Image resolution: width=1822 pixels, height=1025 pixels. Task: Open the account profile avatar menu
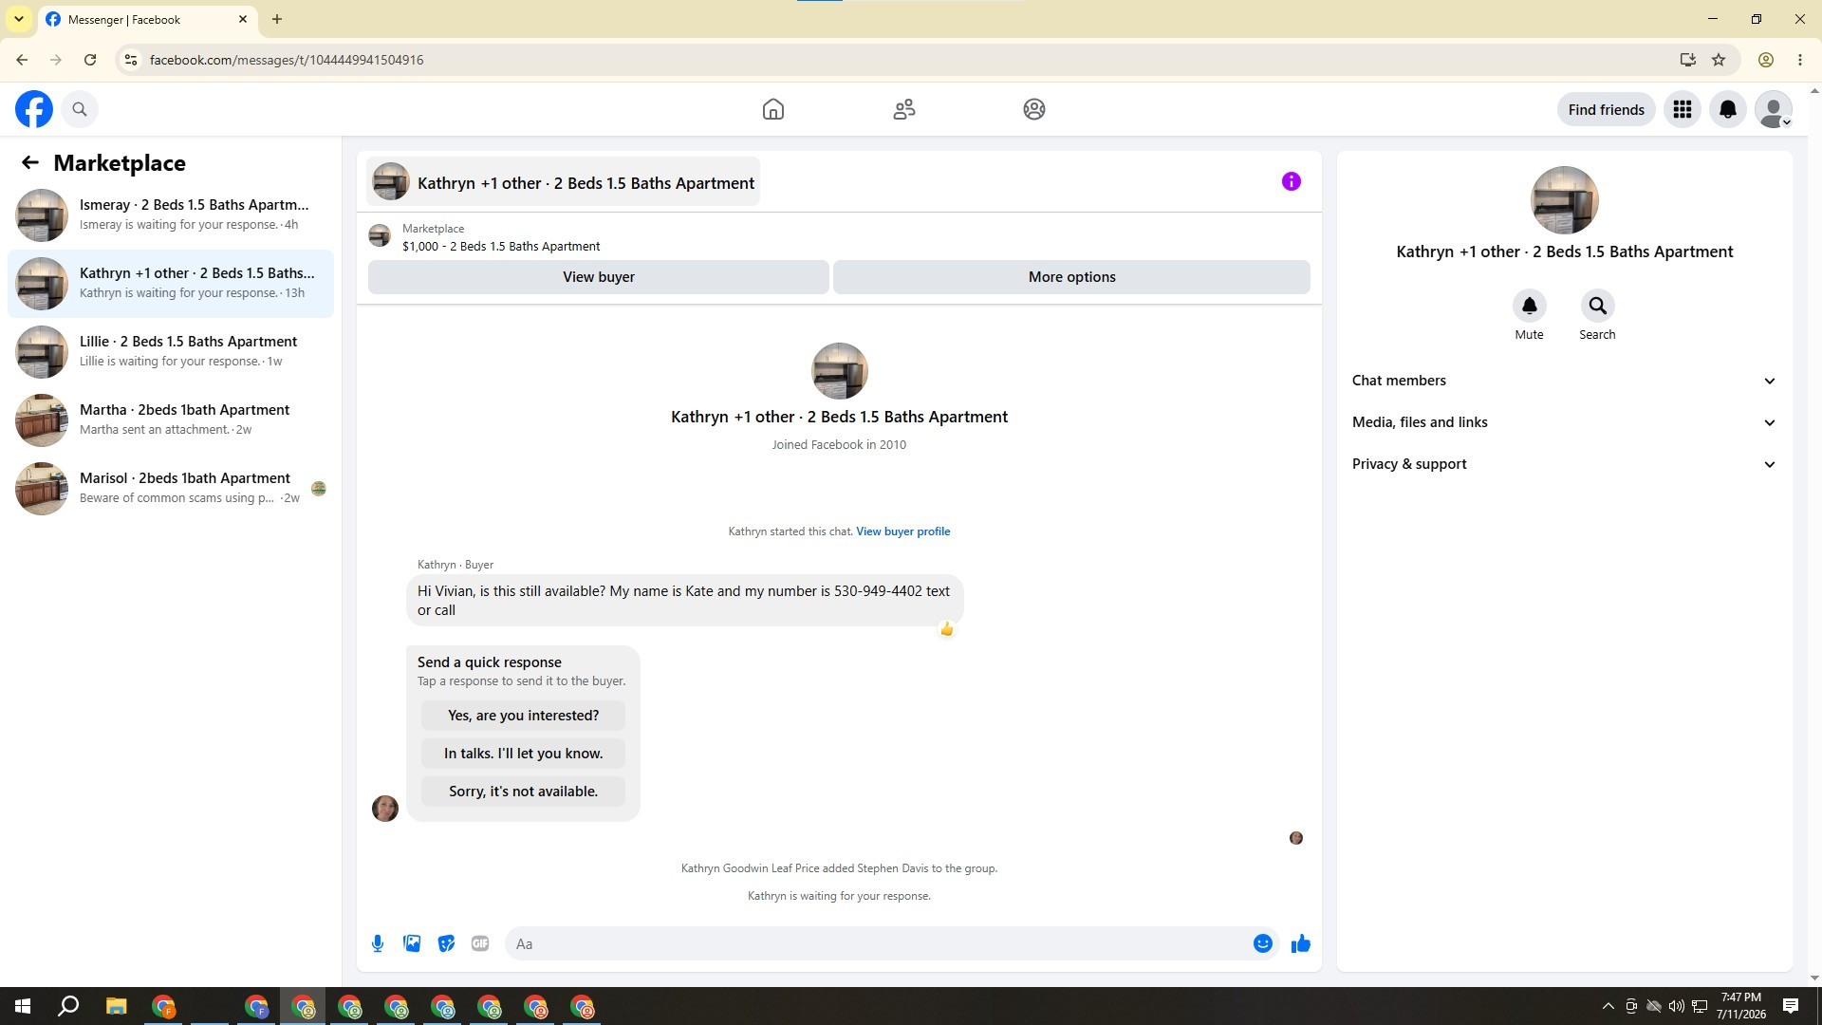(1774, 109)
